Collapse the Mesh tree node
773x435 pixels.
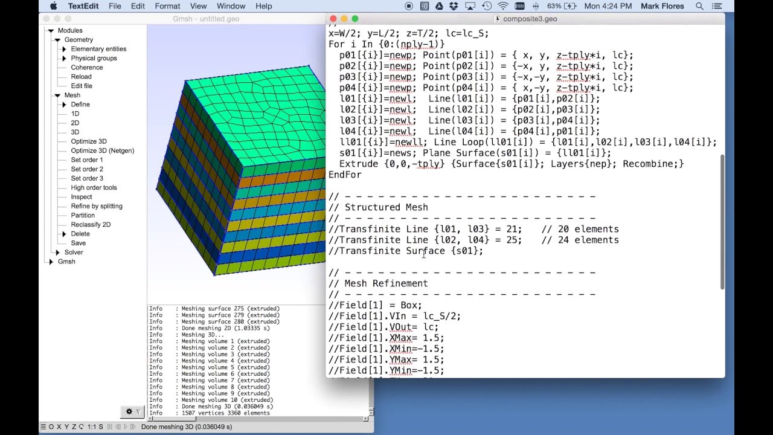point(58,95)
